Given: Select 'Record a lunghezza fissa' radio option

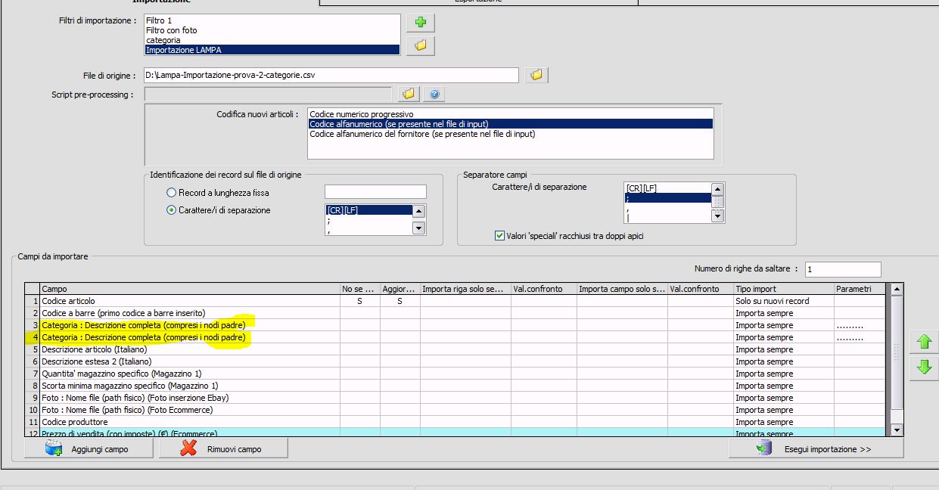Looking at the screenshot, I should click(x=171, y=193).
